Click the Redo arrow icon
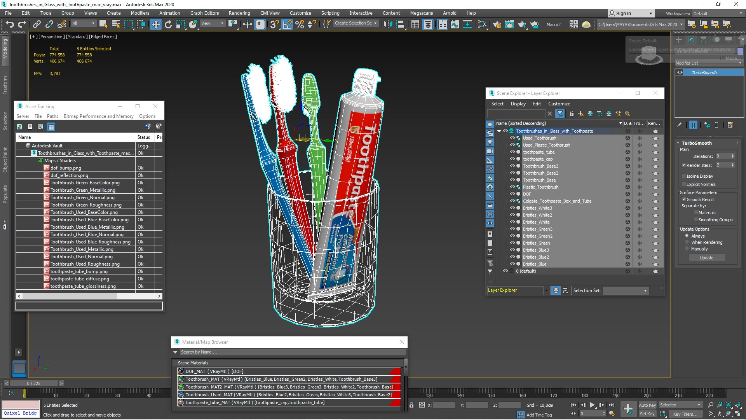This screenshot has height=420, width=746. pyautogui.click(x=22, y=24)
